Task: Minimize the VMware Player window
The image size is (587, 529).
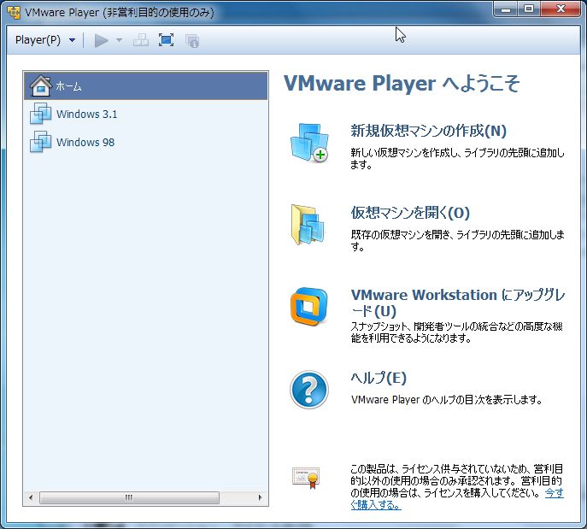Action: pyautogui.click(x=506, y=9)
